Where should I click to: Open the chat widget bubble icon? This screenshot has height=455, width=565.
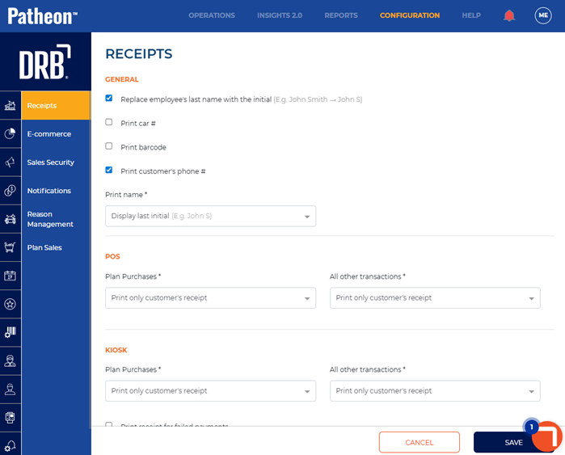coord(547,436)
